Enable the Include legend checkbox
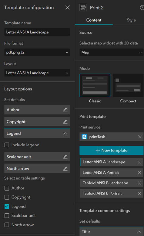 point(7,145)
